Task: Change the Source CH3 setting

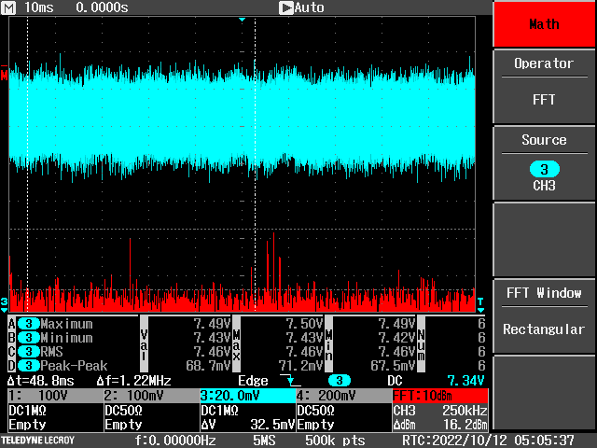Action: 544,161
